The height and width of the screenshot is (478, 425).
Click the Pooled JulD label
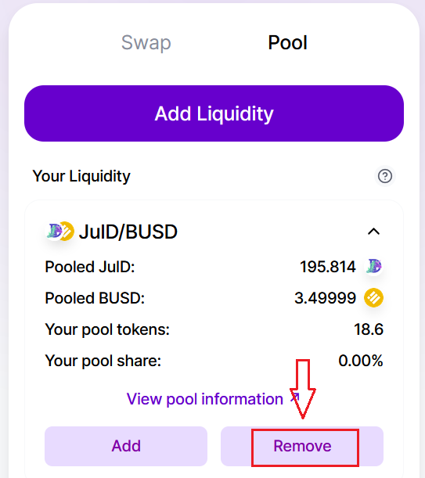pyautogui.click(x=90, y=267)
